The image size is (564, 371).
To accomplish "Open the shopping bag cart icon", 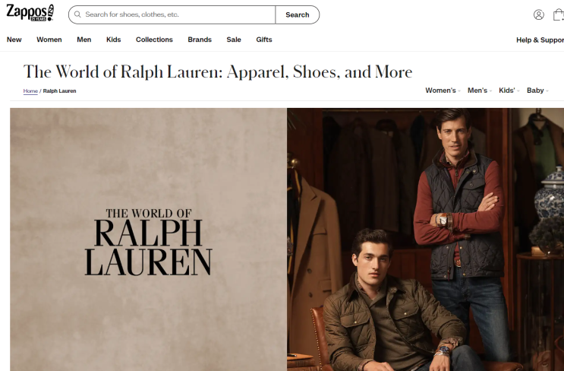I will [559, 14].
